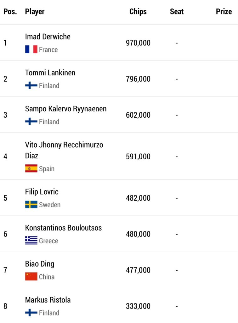The width and height of the screenshot is (238, 323).
Task: Click the 970,000 chip count
Action: 138,43
